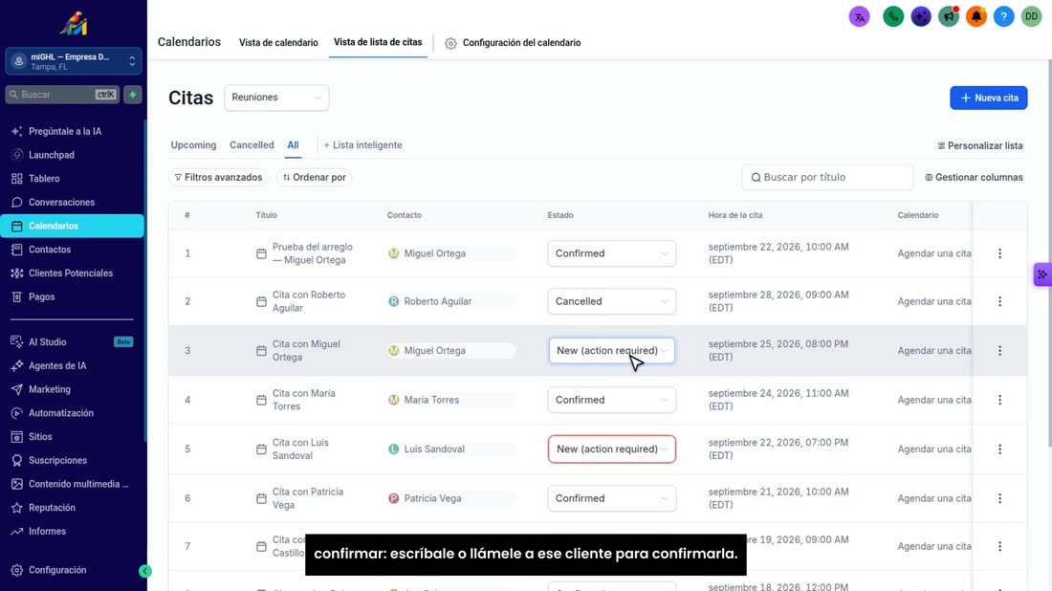
Task: Open Confirmed status dropdown for Patricia Vega
Action: coord(612,498)
